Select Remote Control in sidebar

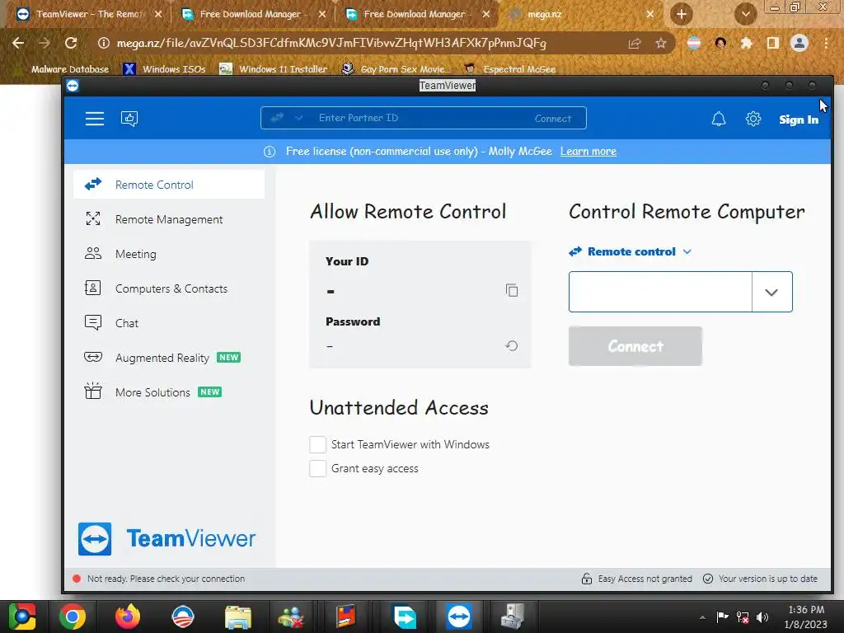pos(169,185)
